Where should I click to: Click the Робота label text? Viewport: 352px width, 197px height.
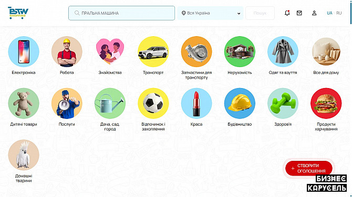tap(67, 72)
